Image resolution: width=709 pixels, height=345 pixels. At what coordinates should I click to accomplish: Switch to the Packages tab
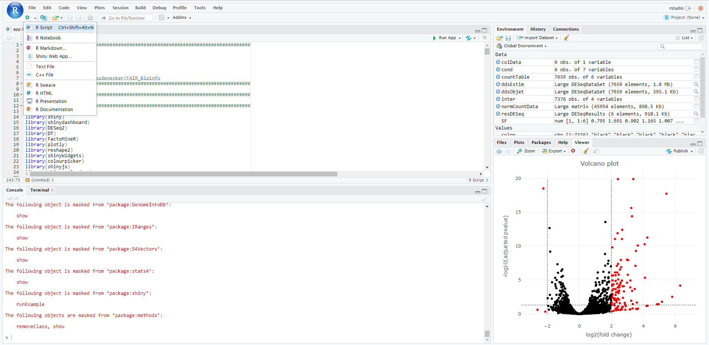541,142
